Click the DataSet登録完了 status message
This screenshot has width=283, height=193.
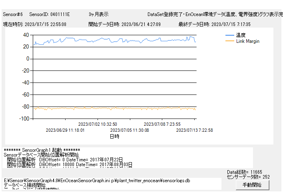point(214,14)
